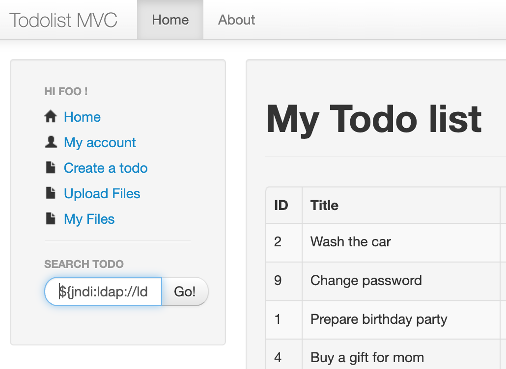Image resolution: width=506 pixels, height=369 pixels.
Task: Open the Create a todo page
Action: pos(105,168)
